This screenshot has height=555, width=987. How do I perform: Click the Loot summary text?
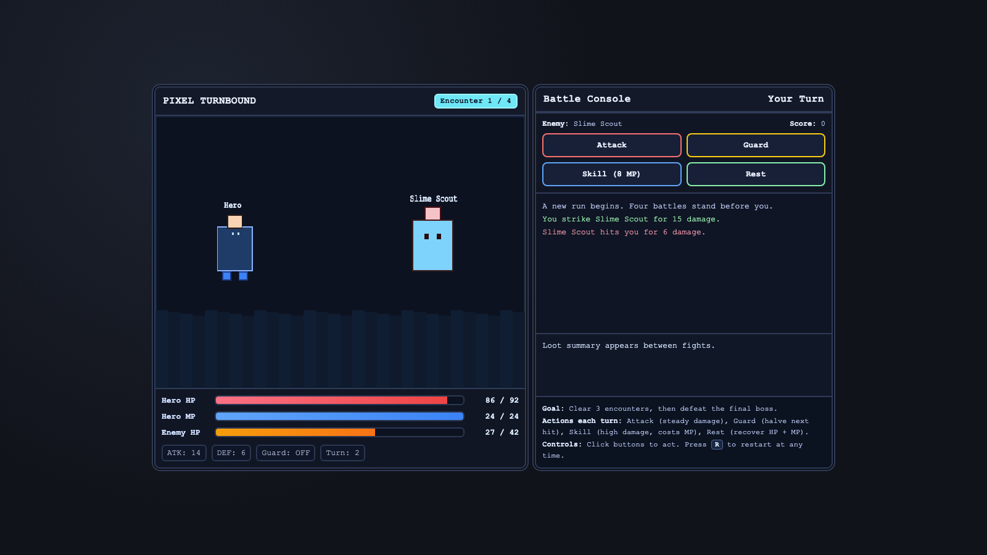pos(629,346)
